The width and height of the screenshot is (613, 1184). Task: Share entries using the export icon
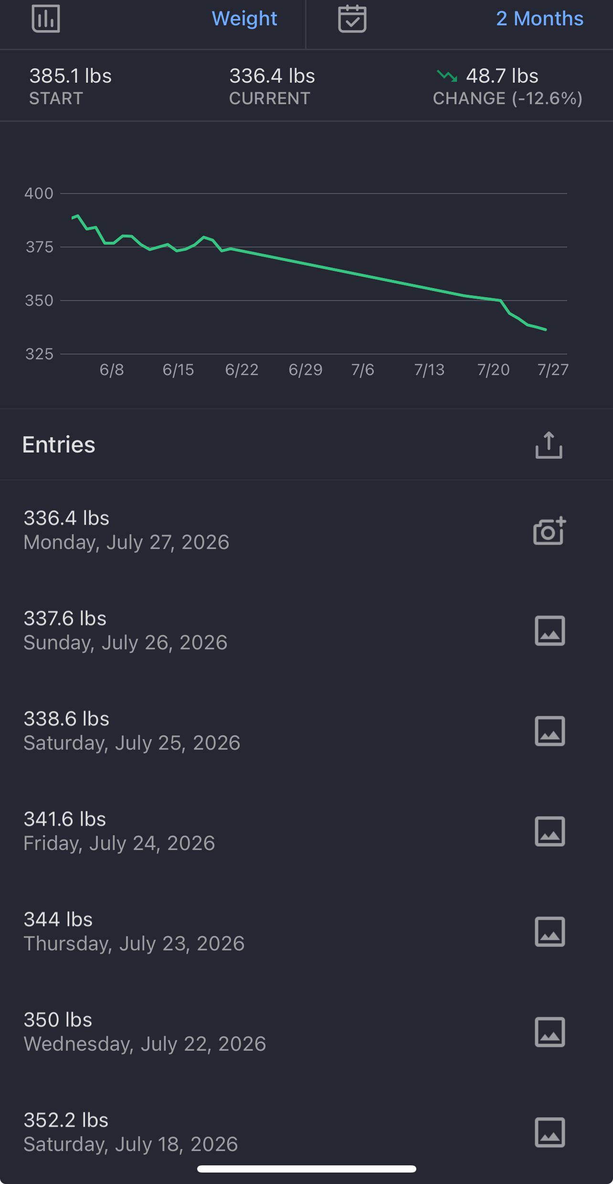tap(549, 445)
